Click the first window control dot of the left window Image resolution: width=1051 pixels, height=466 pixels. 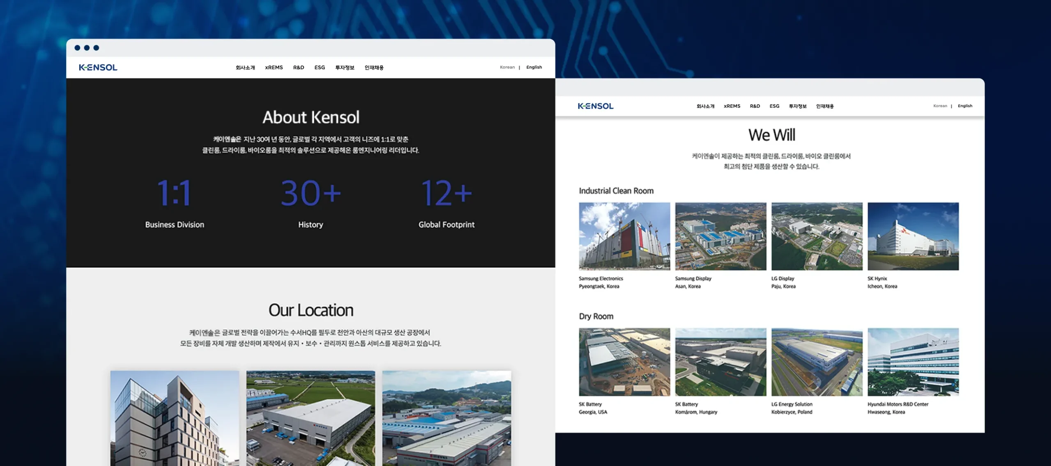pos(77,48)
